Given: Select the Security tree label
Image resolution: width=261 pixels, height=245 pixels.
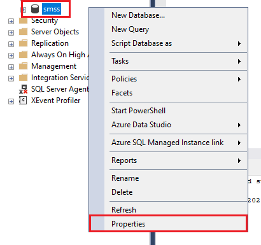Looking at the screenshot, I should (45, 20).
